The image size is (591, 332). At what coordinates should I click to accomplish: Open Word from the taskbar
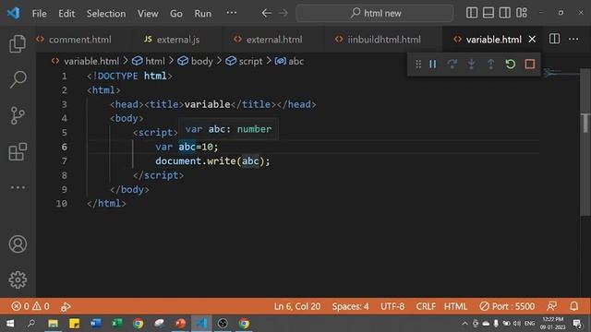[x=96, y=324]
